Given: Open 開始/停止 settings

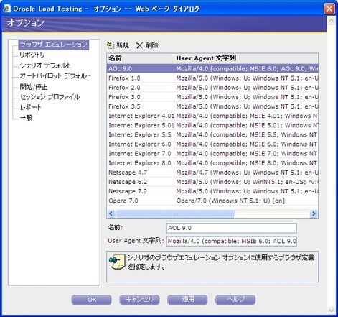Looking at the screenshot, I should coord(34,87).
